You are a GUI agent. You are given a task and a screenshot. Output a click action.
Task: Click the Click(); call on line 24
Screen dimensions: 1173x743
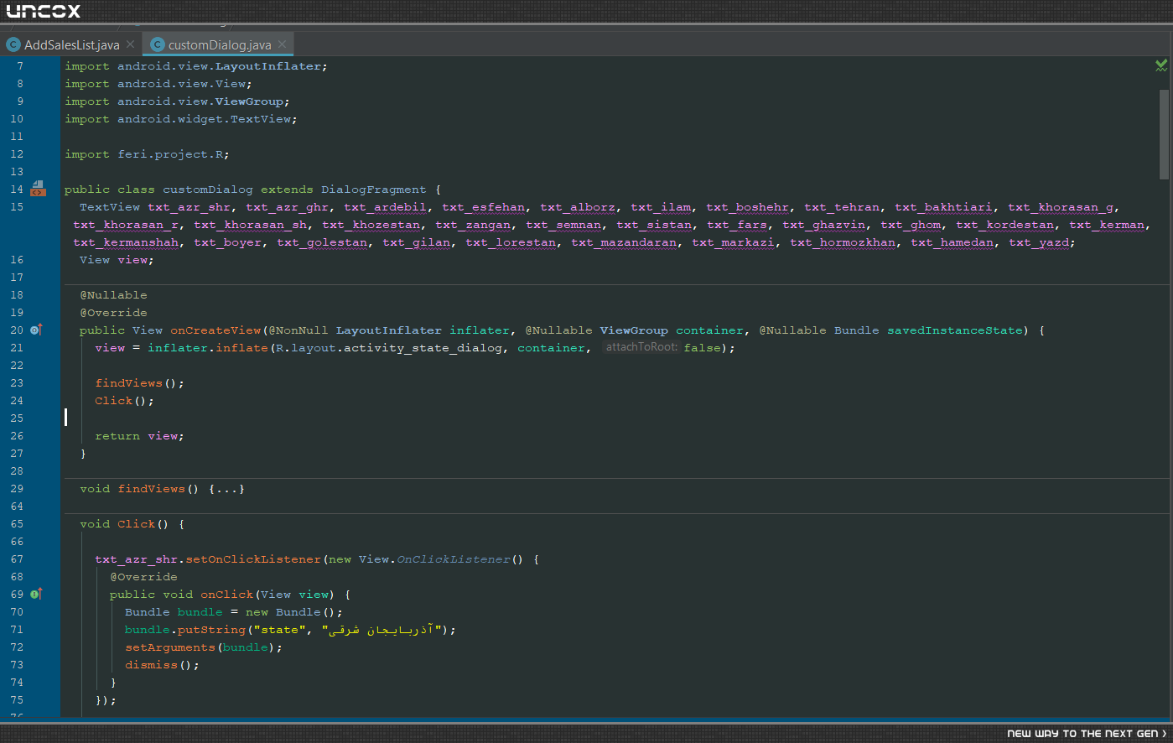124,401
